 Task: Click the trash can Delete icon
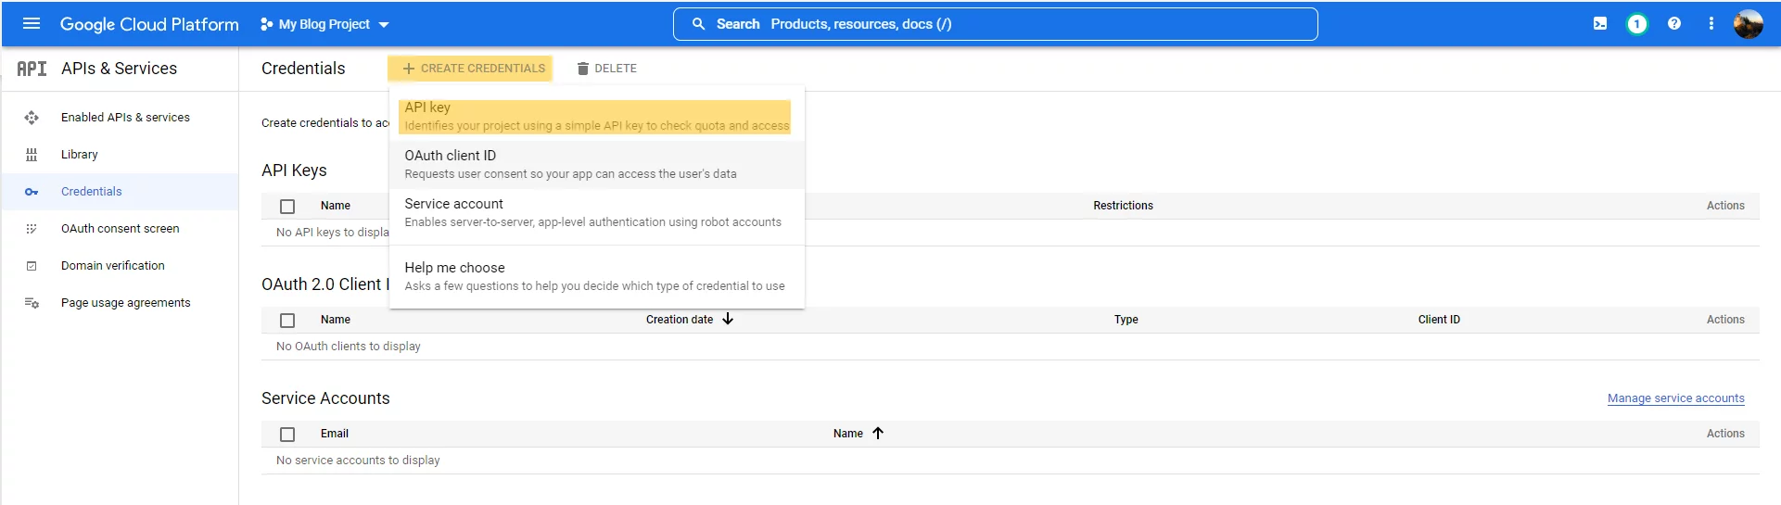[583, 69]
